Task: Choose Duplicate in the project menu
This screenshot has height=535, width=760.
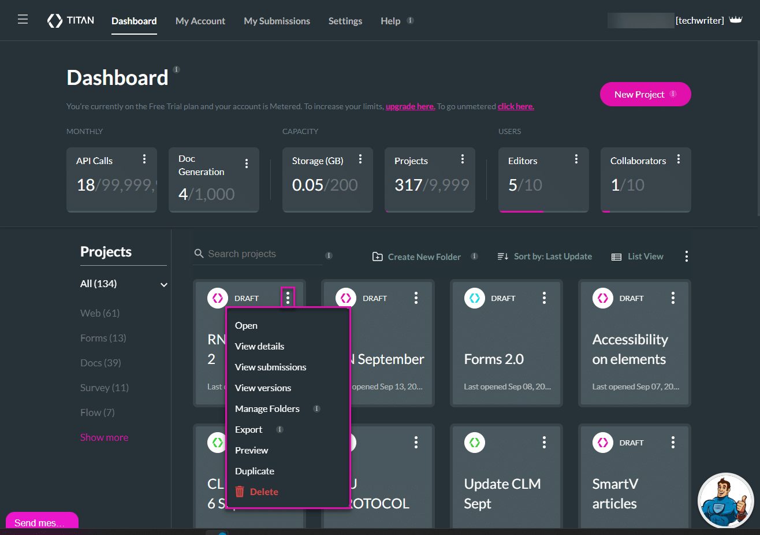Action: 255,471
